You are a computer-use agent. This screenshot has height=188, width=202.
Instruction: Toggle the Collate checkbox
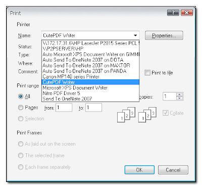pyautogui.click(x=166, y=113)
